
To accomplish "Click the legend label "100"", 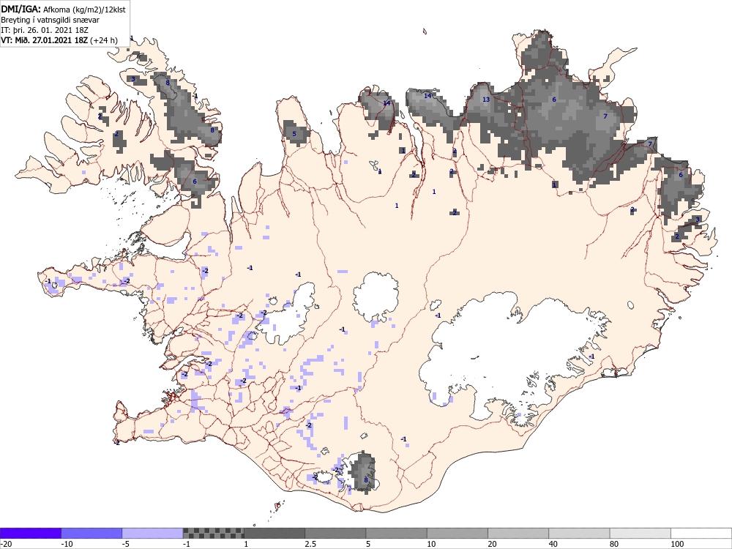I will pos(677,544).
